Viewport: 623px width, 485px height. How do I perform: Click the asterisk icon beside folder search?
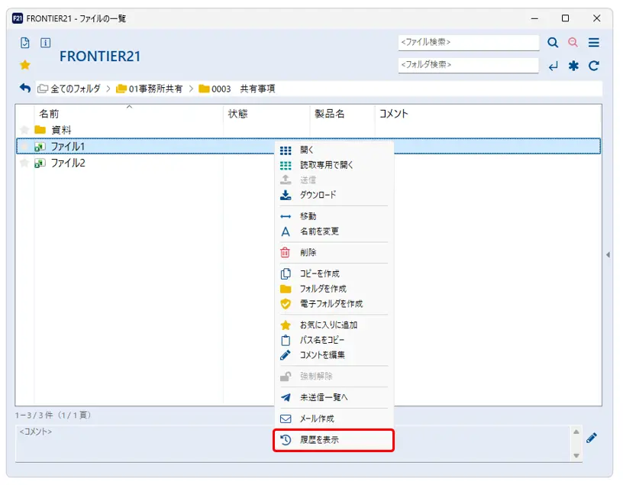coord(573,66)
